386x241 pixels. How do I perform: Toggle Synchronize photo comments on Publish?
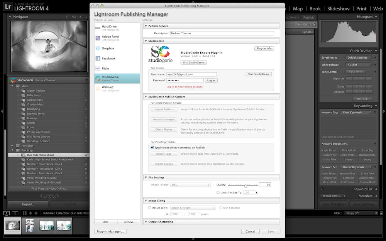coord(152,148)
